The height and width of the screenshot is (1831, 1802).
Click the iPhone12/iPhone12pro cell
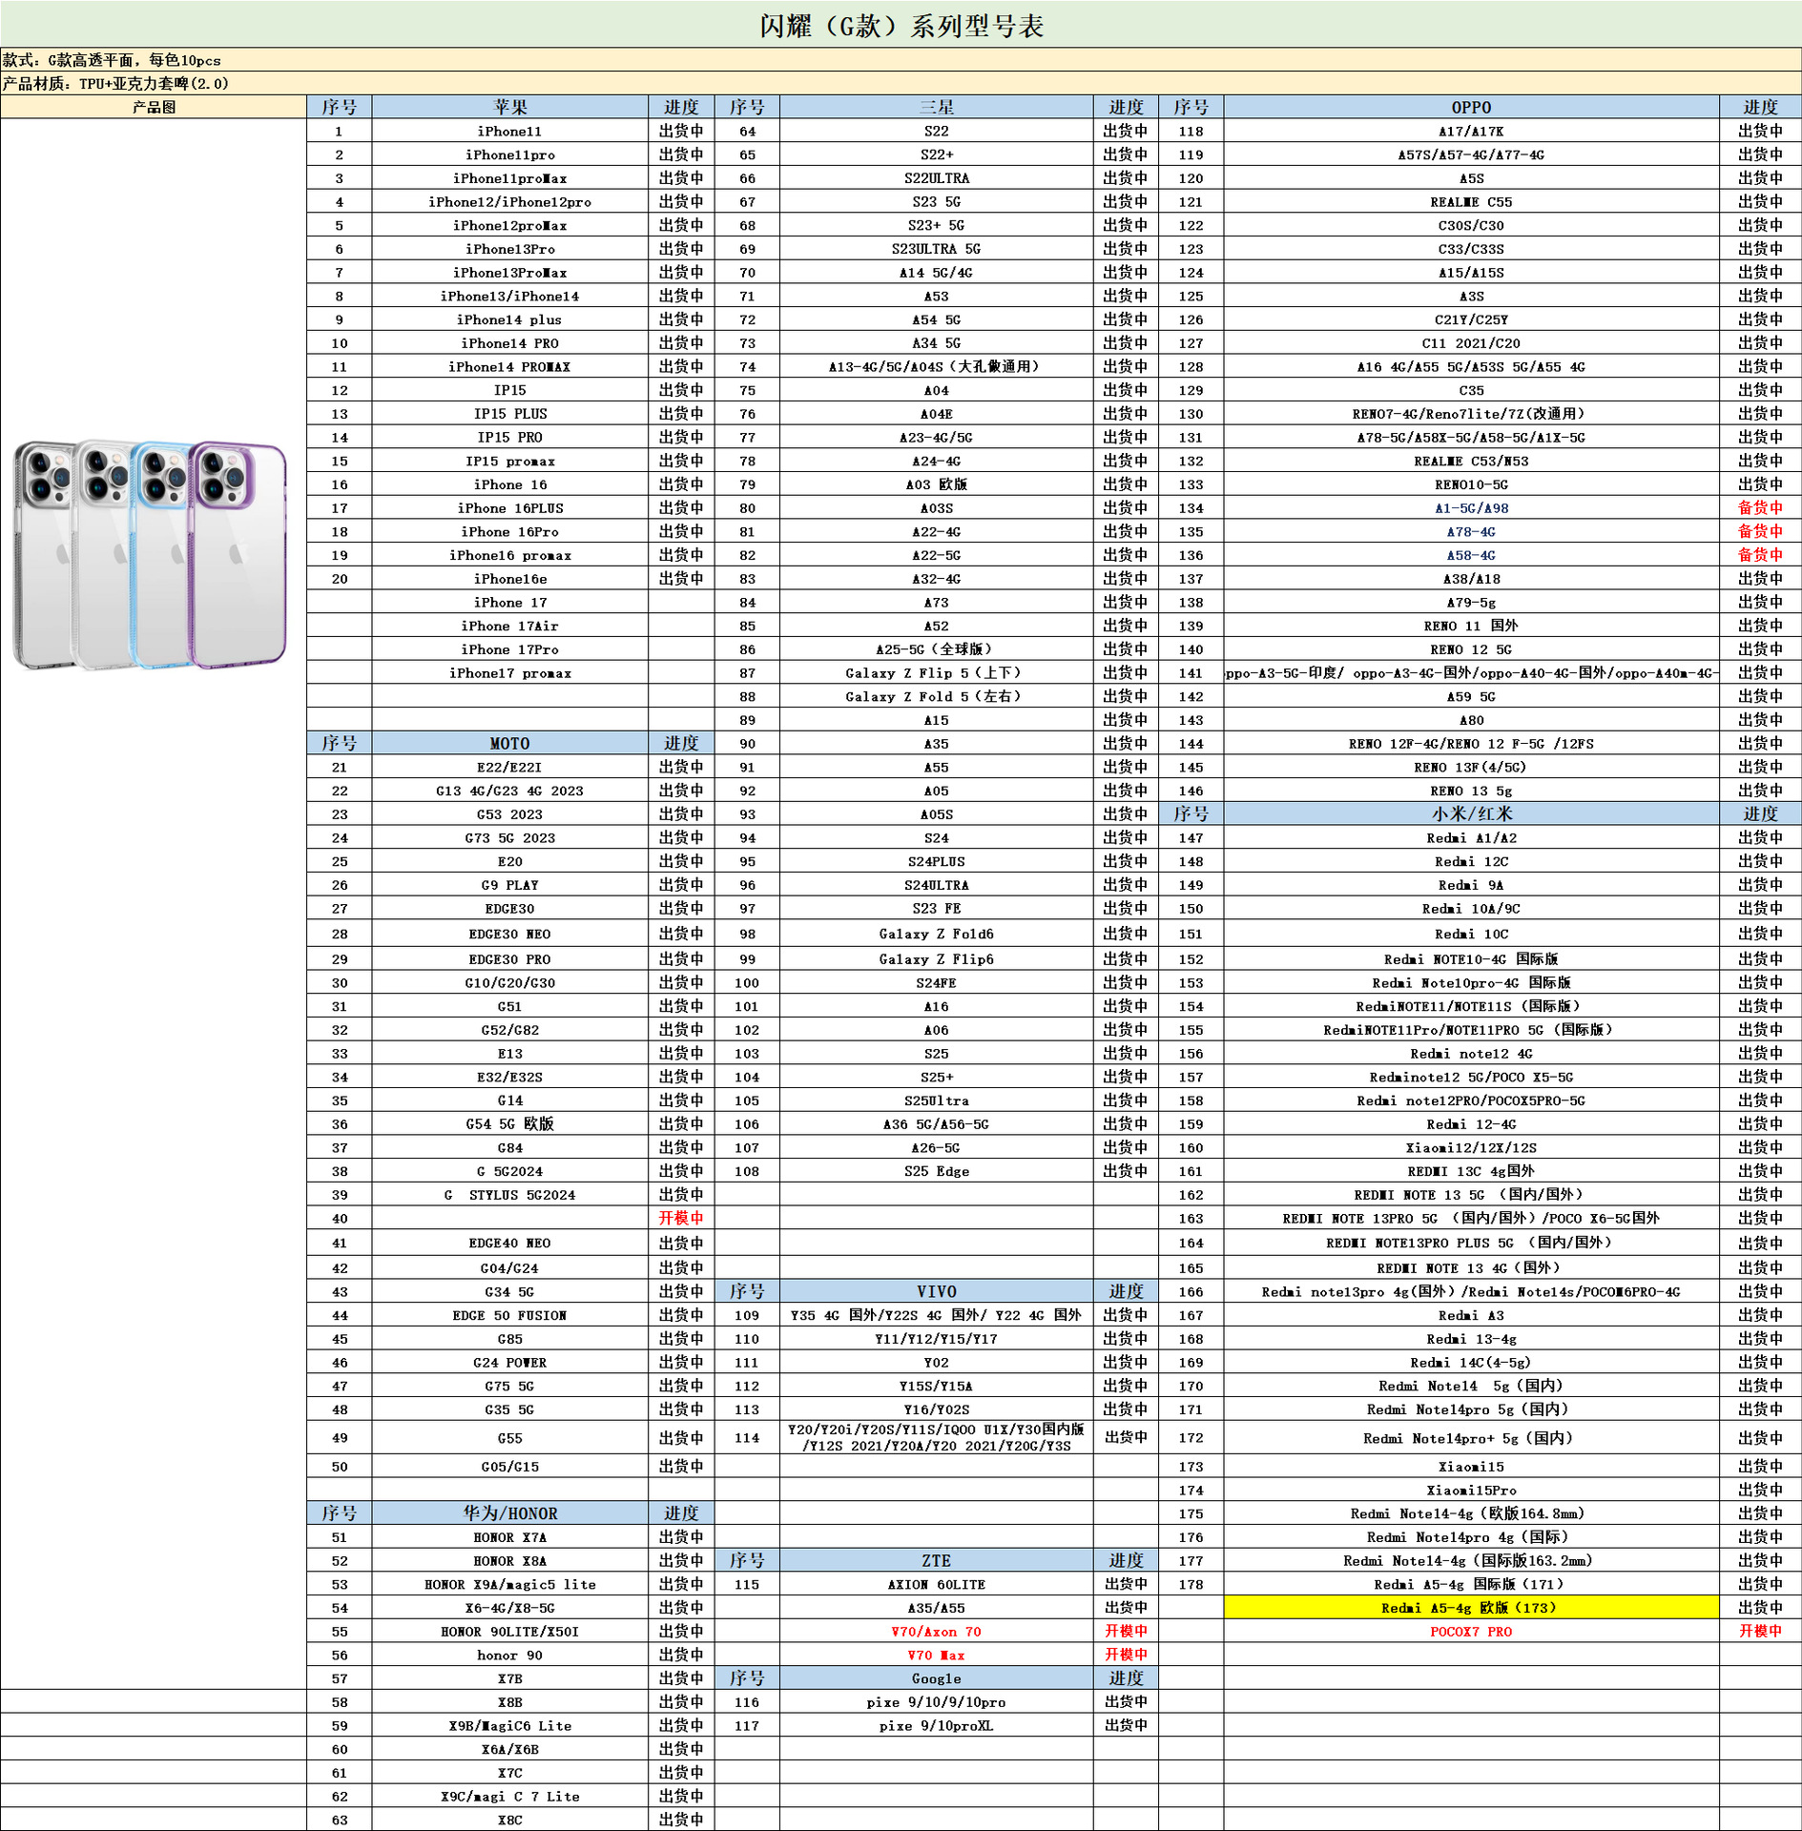(x=510, y=201)
